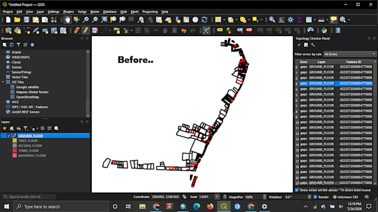Open the Field Calculator sigma icon
The image size is (378, 212).
pyautogui.click(x=300, y=20)
